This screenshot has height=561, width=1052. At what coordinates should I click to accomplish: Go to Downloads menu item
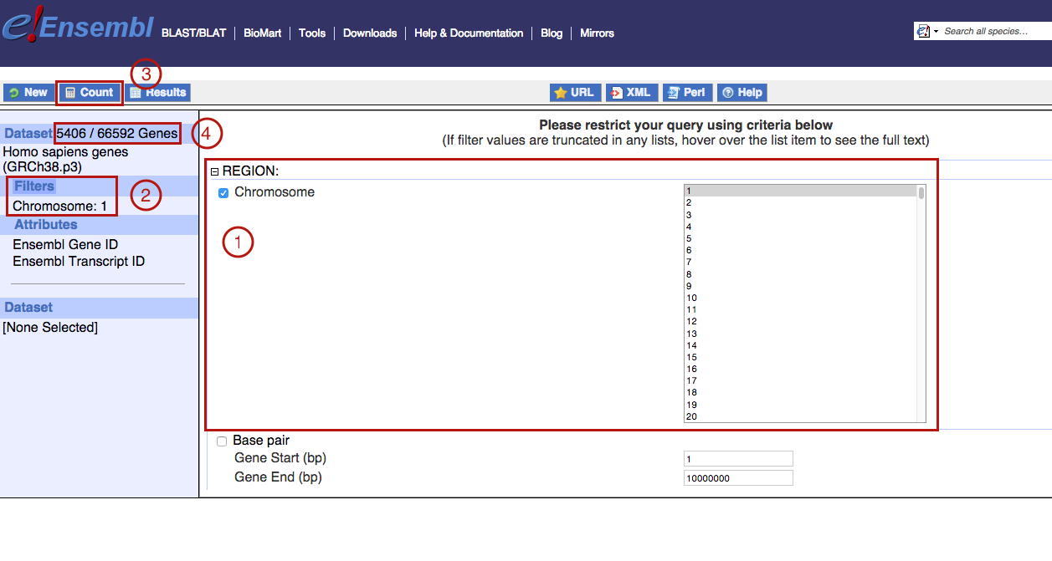(x=370, y=33)
